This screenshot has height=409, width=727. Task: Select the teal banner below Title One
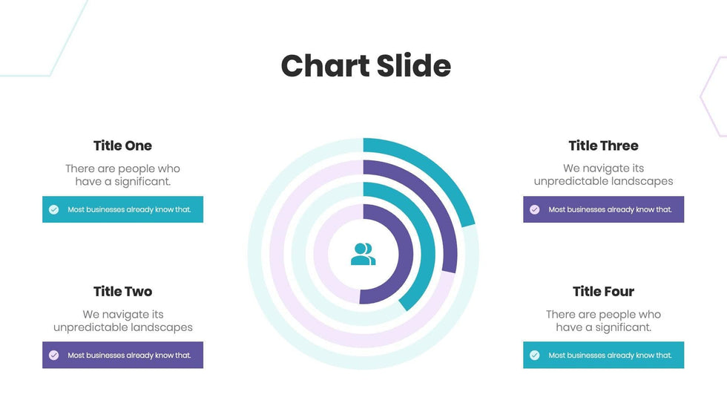coord(122,209)
